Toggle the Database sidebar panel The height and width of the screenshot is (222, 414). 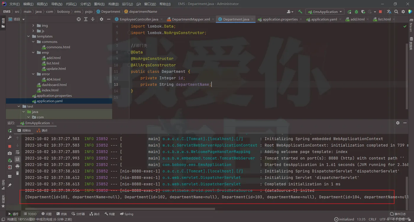click(411, 43)
